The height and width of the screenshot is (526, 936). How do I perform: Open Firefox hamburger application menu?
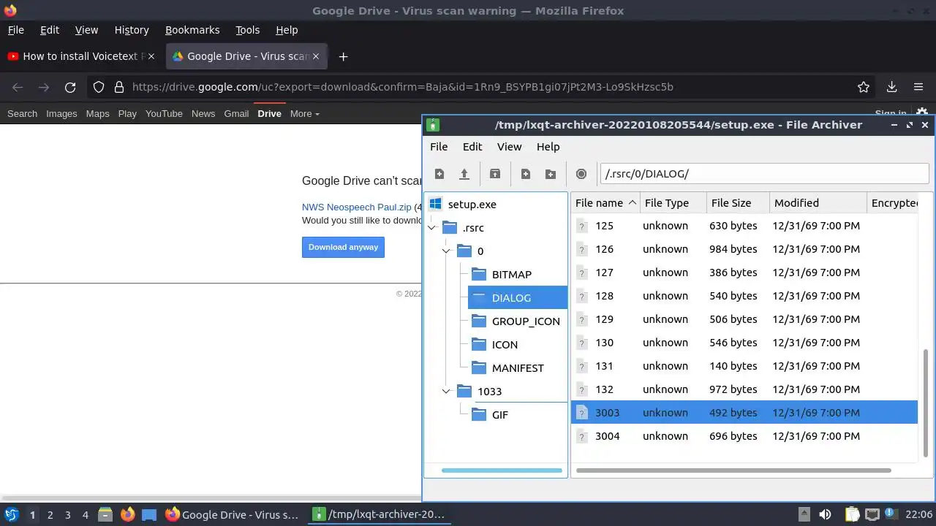click(x=918, y=87)
